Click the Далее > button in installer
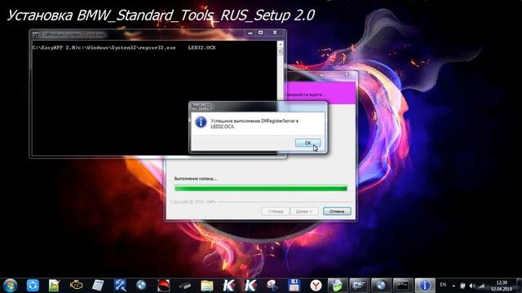This screenshot has height=293, width=522. point(304,212)
